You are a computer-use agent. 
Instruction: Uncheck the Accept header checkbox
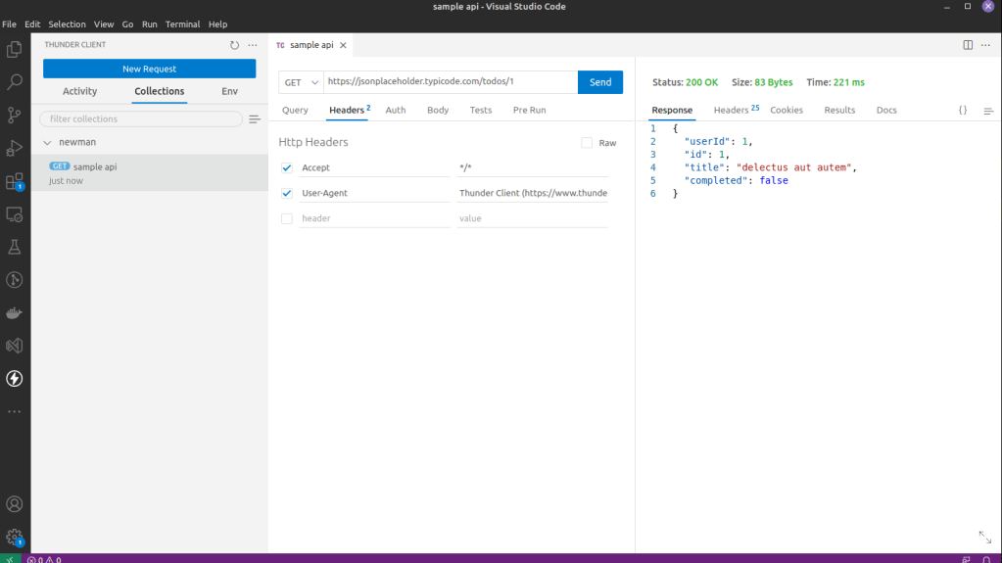coord(287,167)
